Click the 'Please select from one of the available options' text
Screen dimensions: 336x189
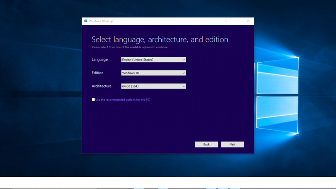[x=130, y=47]
